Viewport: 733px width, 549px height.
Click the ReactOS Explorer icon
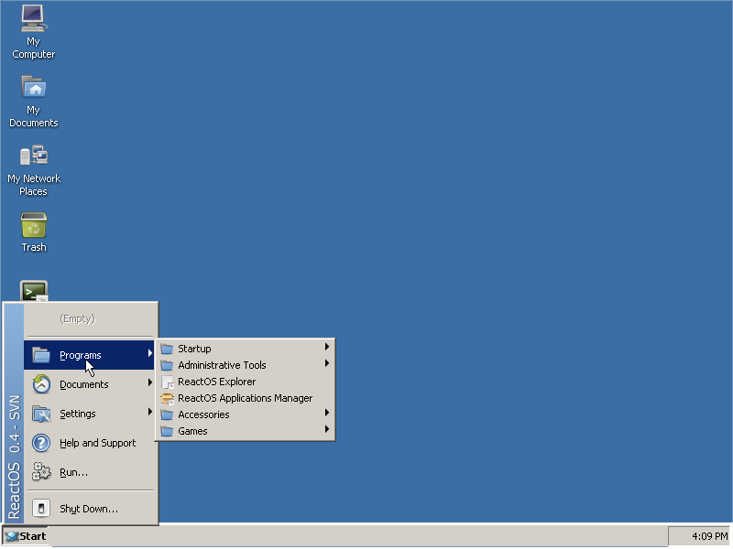click(x=168, y=382)
